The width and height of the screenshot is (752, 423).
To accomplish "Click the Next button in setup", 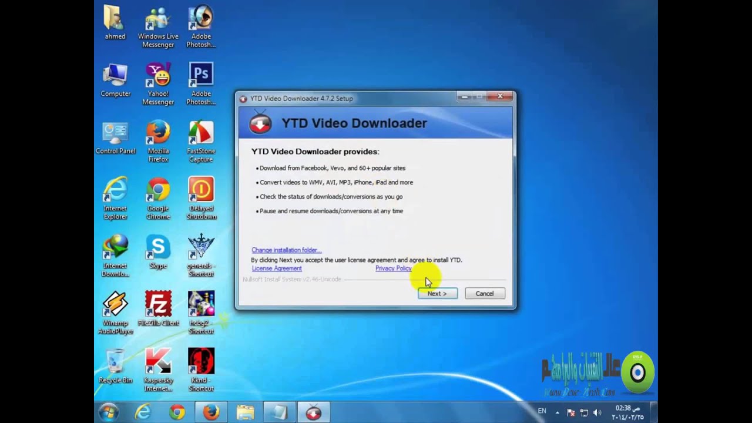I will [x=438, y=293].
